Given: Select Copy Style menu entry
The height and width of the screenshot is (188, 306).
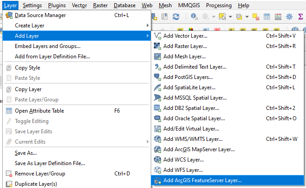Looking at the screenshot, I should click(76, 68).
